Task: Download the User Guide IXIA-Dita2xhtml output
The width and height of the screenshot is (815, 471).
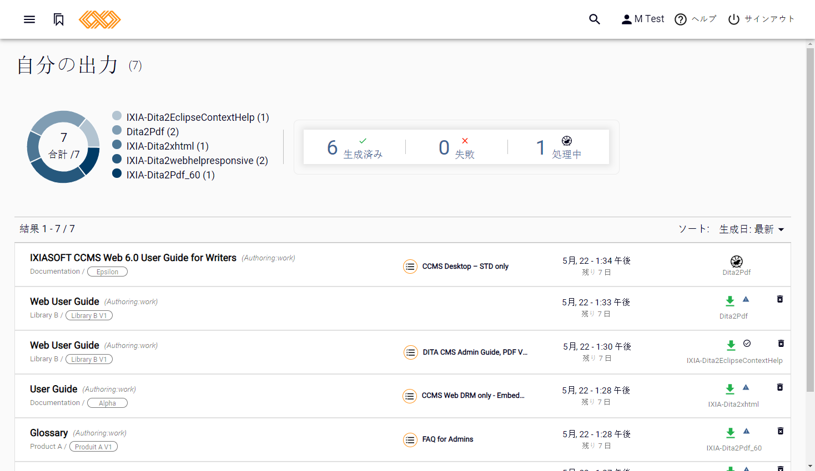Action: coord(730,389)
